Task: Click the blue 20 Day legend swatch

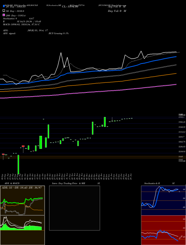Action: point(4,6)
